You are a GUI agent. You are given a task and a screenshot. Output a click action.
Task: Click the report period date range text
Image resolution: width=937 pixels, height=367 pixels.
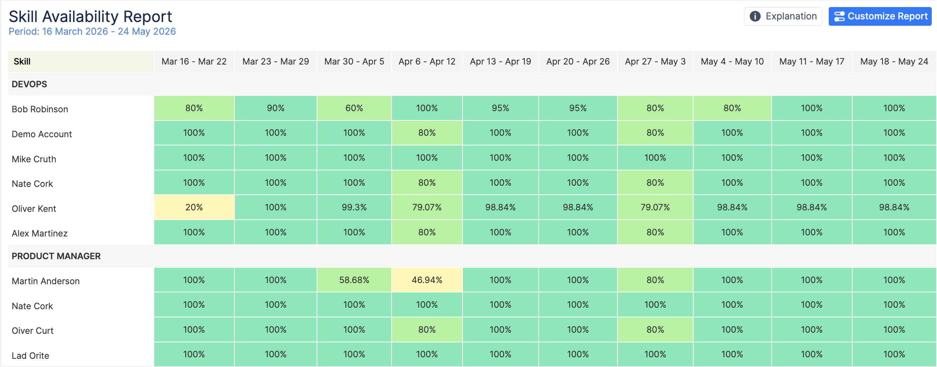(x=92, y=32)
